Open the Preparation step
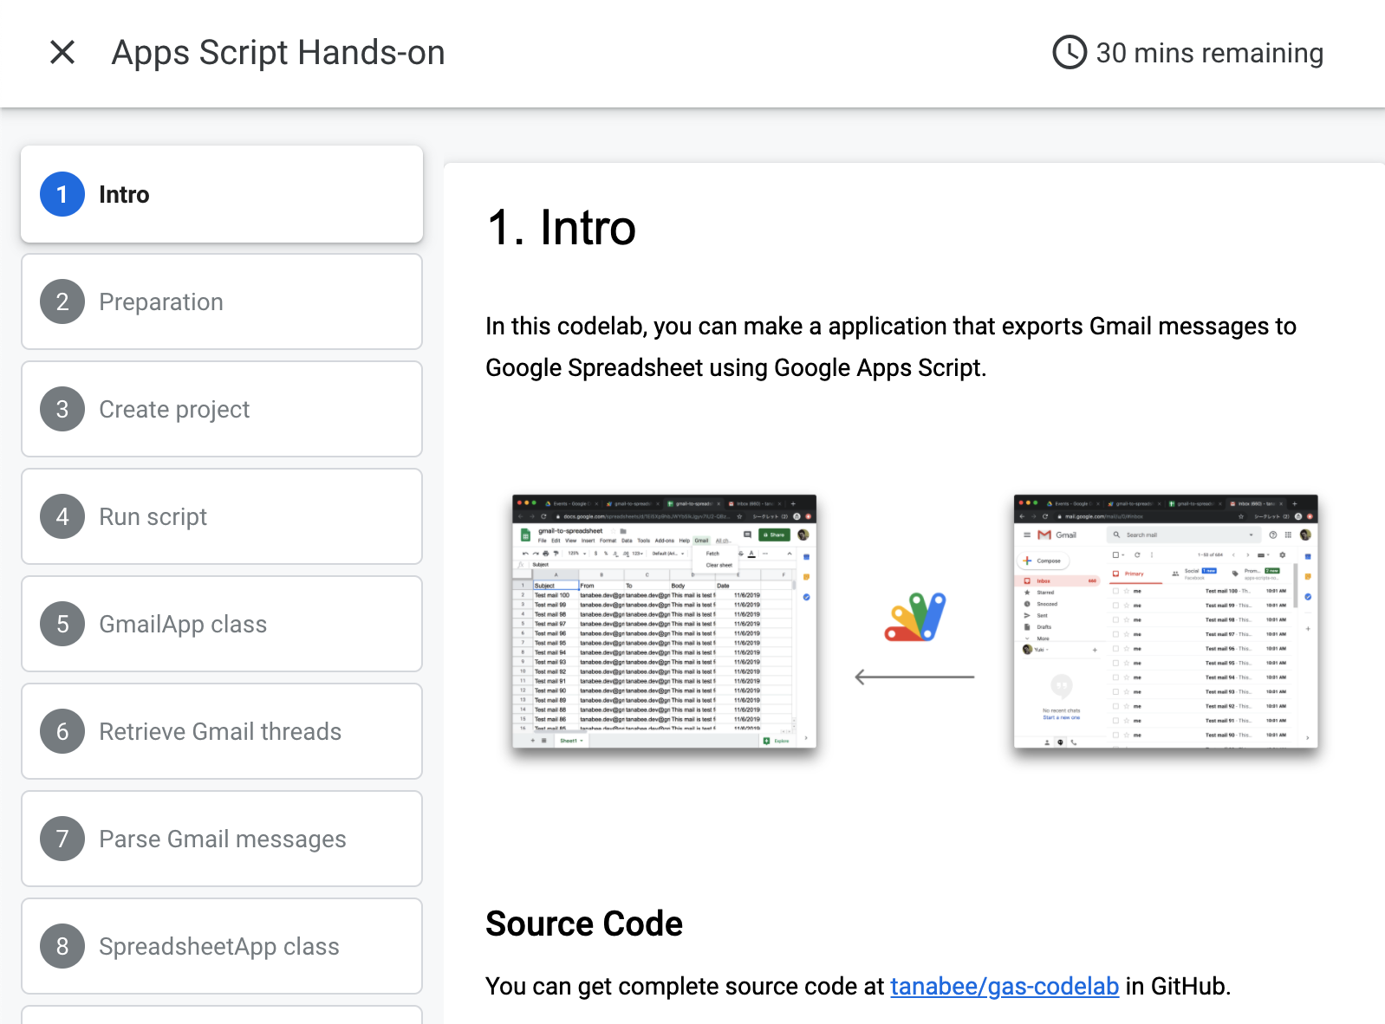Viewport: 1385px width, 1024px height. point(161,301)
